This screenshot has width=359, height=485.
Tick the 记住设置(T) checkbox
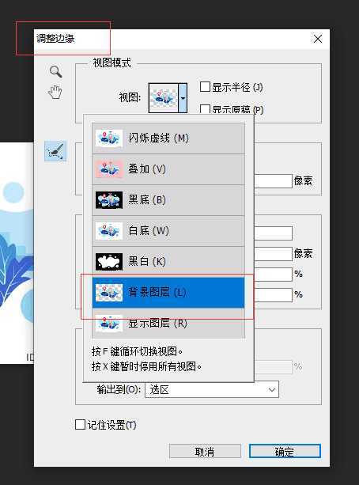[x=80, y=424]
